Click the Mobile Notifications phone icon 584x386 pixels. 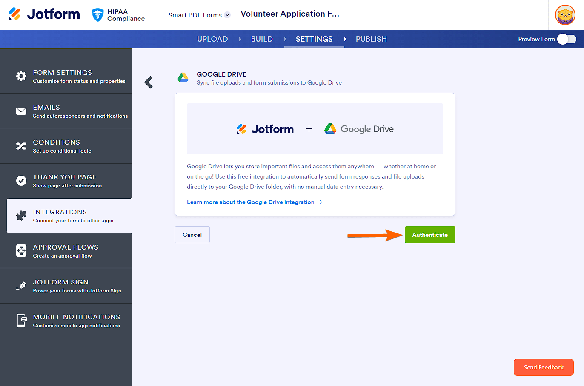[21, 321]
